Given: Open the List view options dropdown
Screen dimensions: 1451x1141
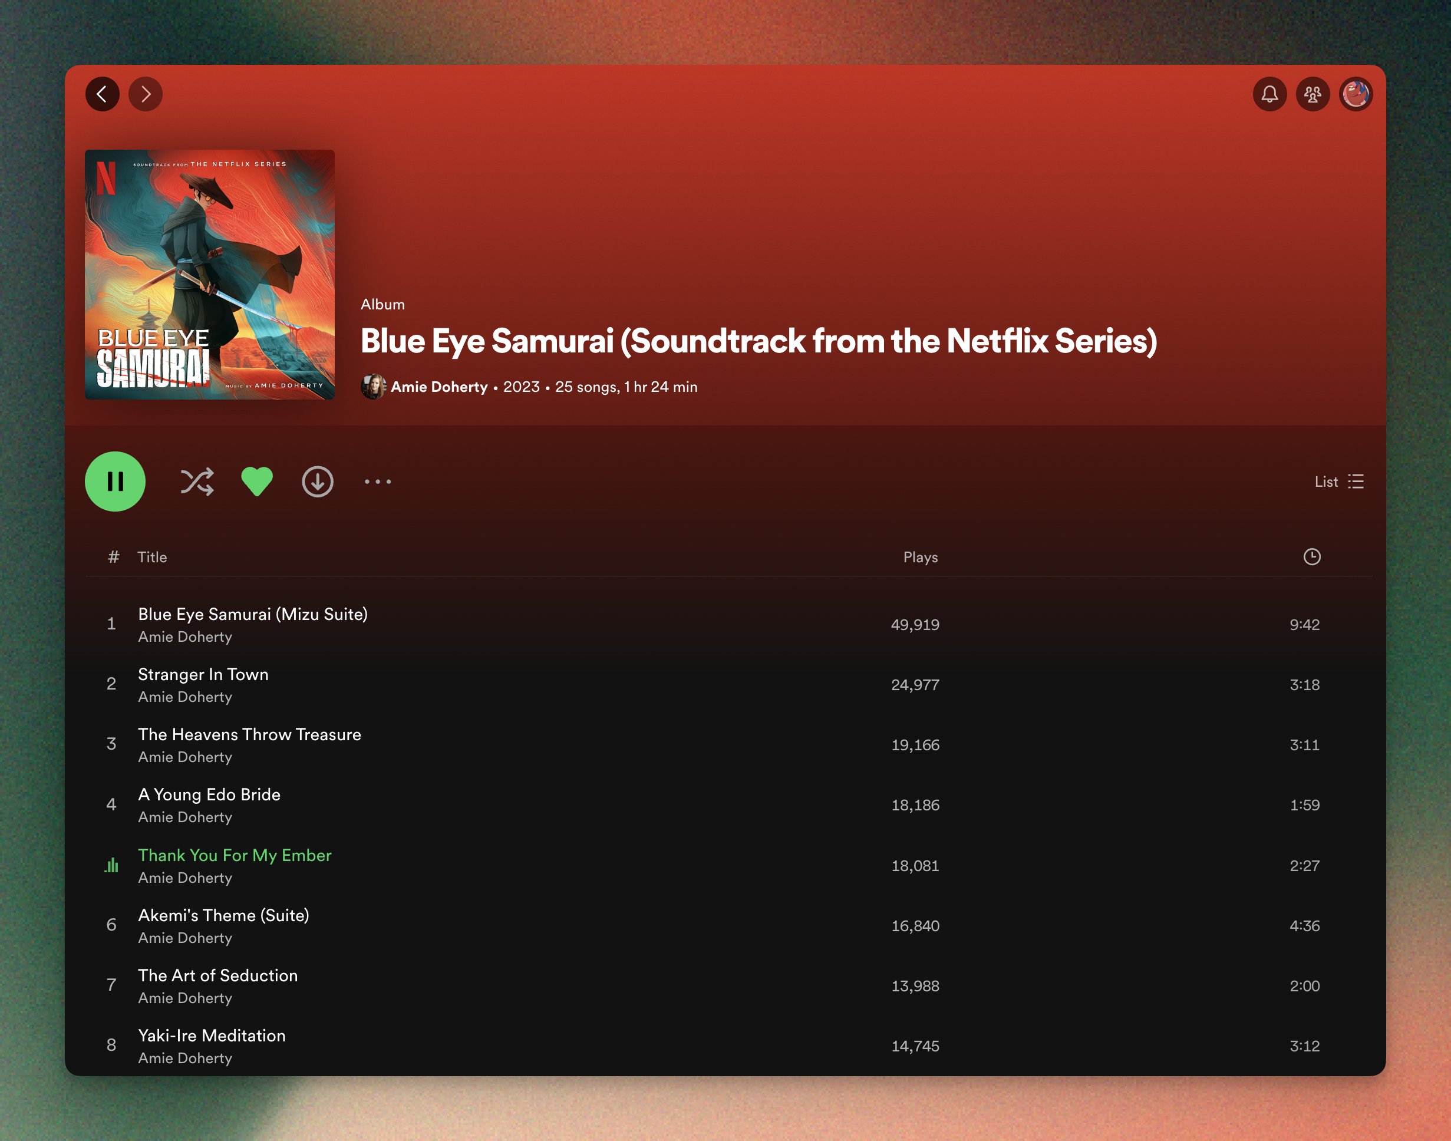Looking at the screenshot, I should coord(1339,482).
